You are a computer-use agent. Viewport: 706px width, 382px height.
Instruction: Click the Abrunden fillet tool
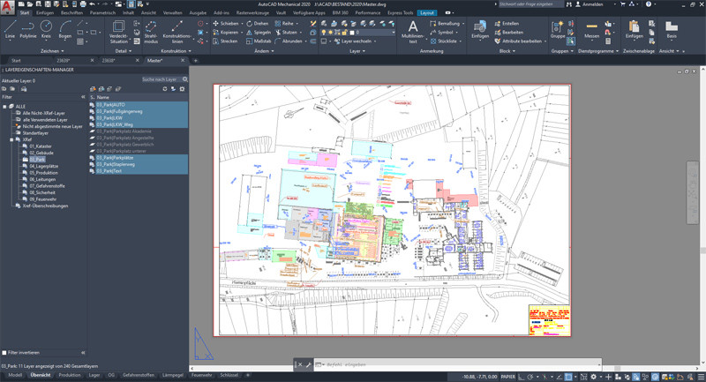click(x=289, y=41)
